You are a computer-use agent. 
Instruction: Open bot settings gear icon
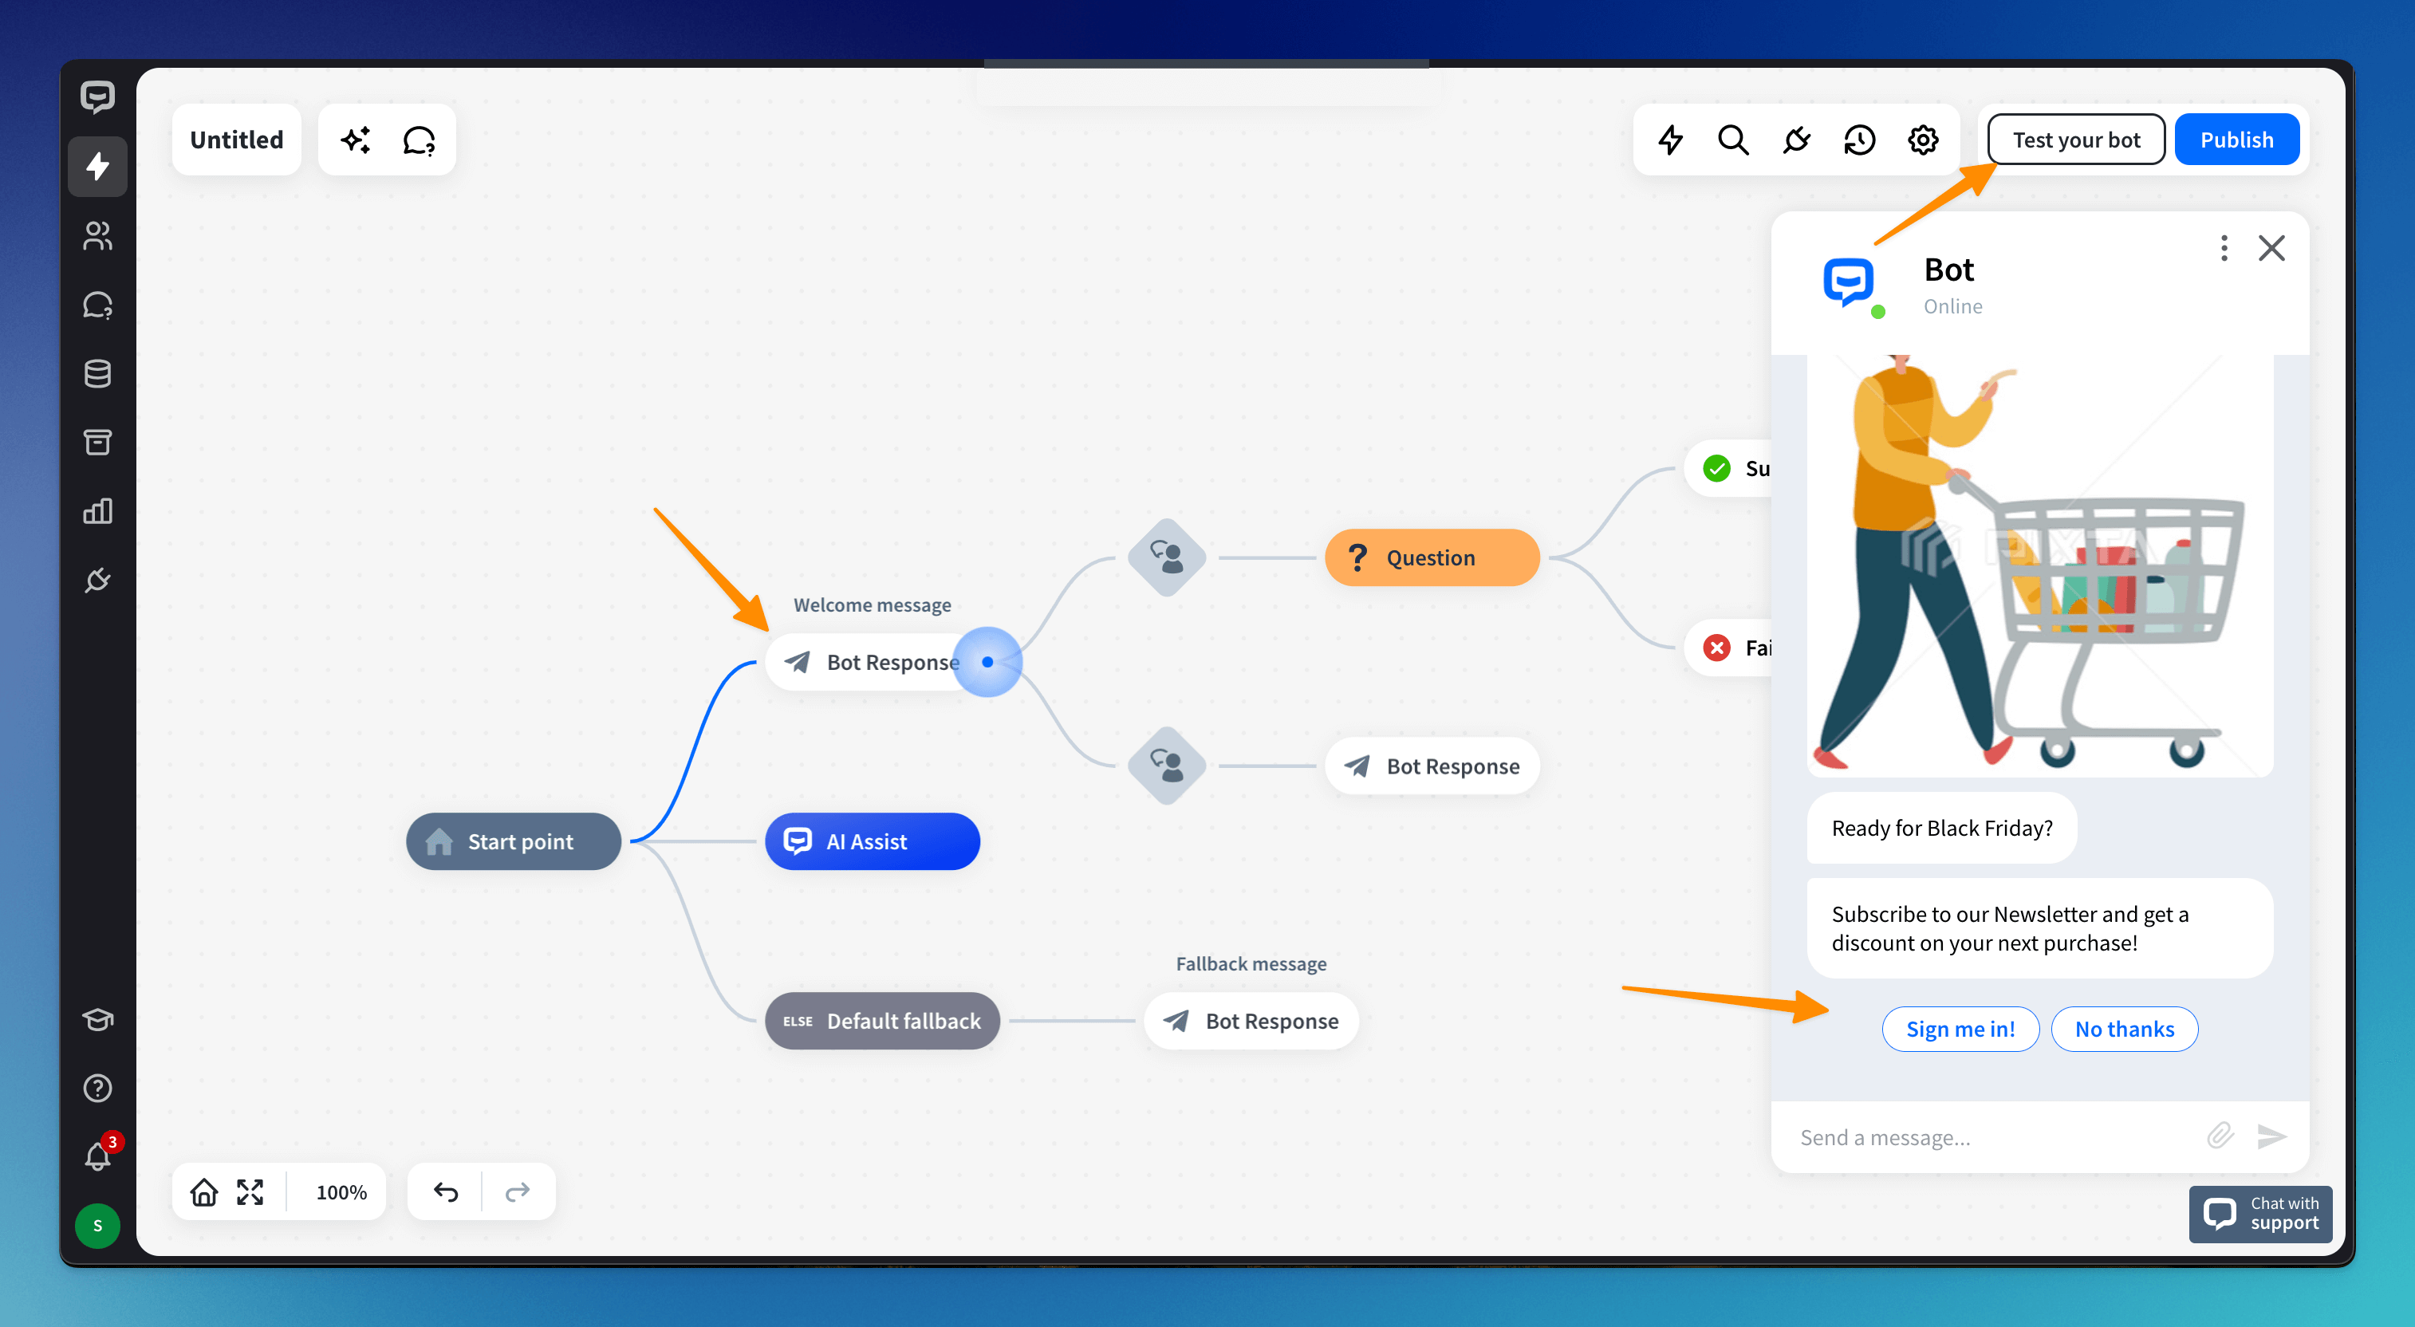pyautogui.click(x=1922, y=140)
